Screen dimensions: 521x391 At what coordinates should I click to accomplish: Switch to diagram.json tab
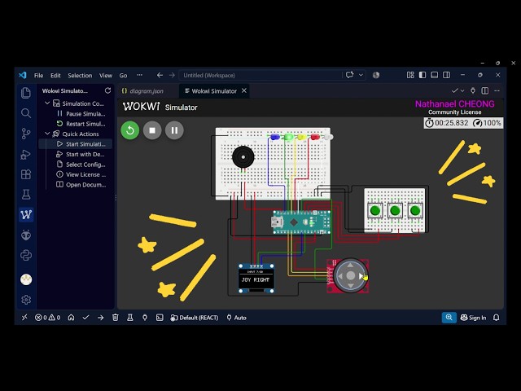(147, 91)
